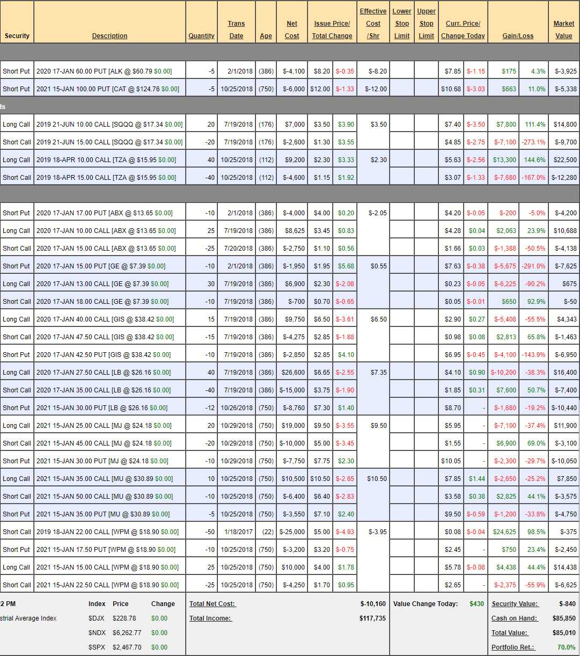Click the Gain/Loss column header
Viewport: 580px width, 656px height.
point(518,36)
